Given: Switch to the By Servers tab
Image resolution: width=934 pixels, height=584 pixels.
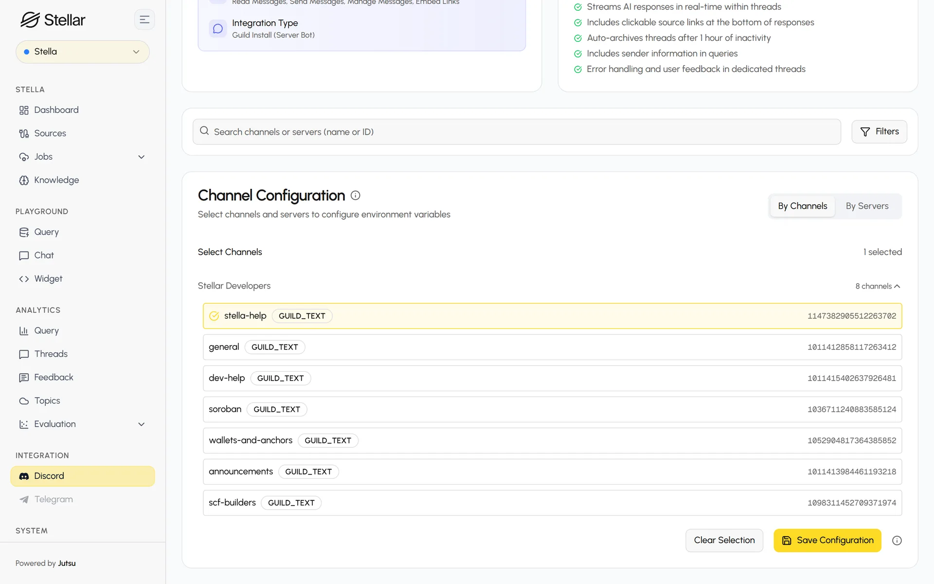Looking at the screenshot, I should 867,206.
